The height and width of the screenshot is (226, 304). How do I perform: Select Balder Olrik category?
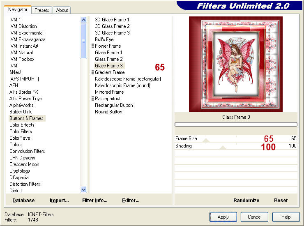pos(21,112)
